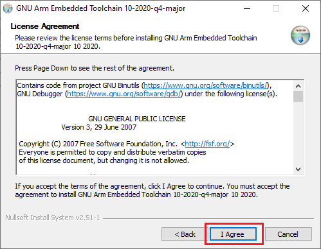Click the license scrollbar up arrow

point(298,86)
